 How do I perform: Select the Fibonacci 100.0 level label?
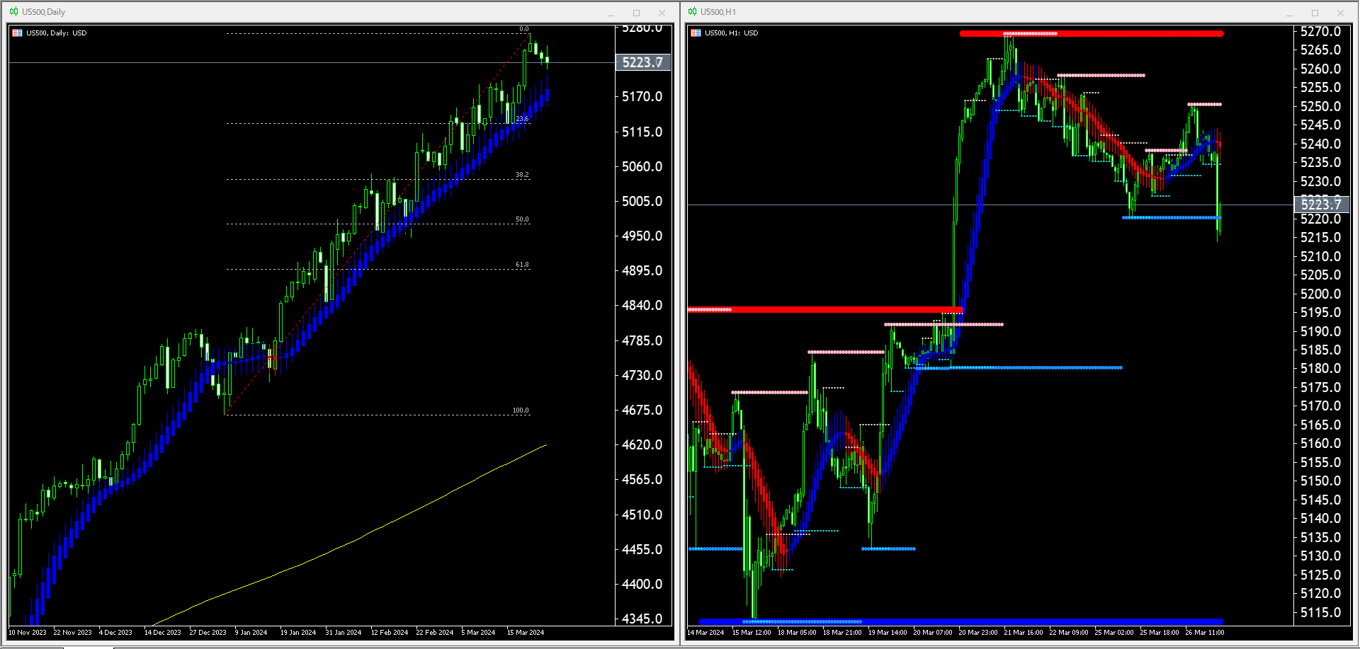click(521, 410)
